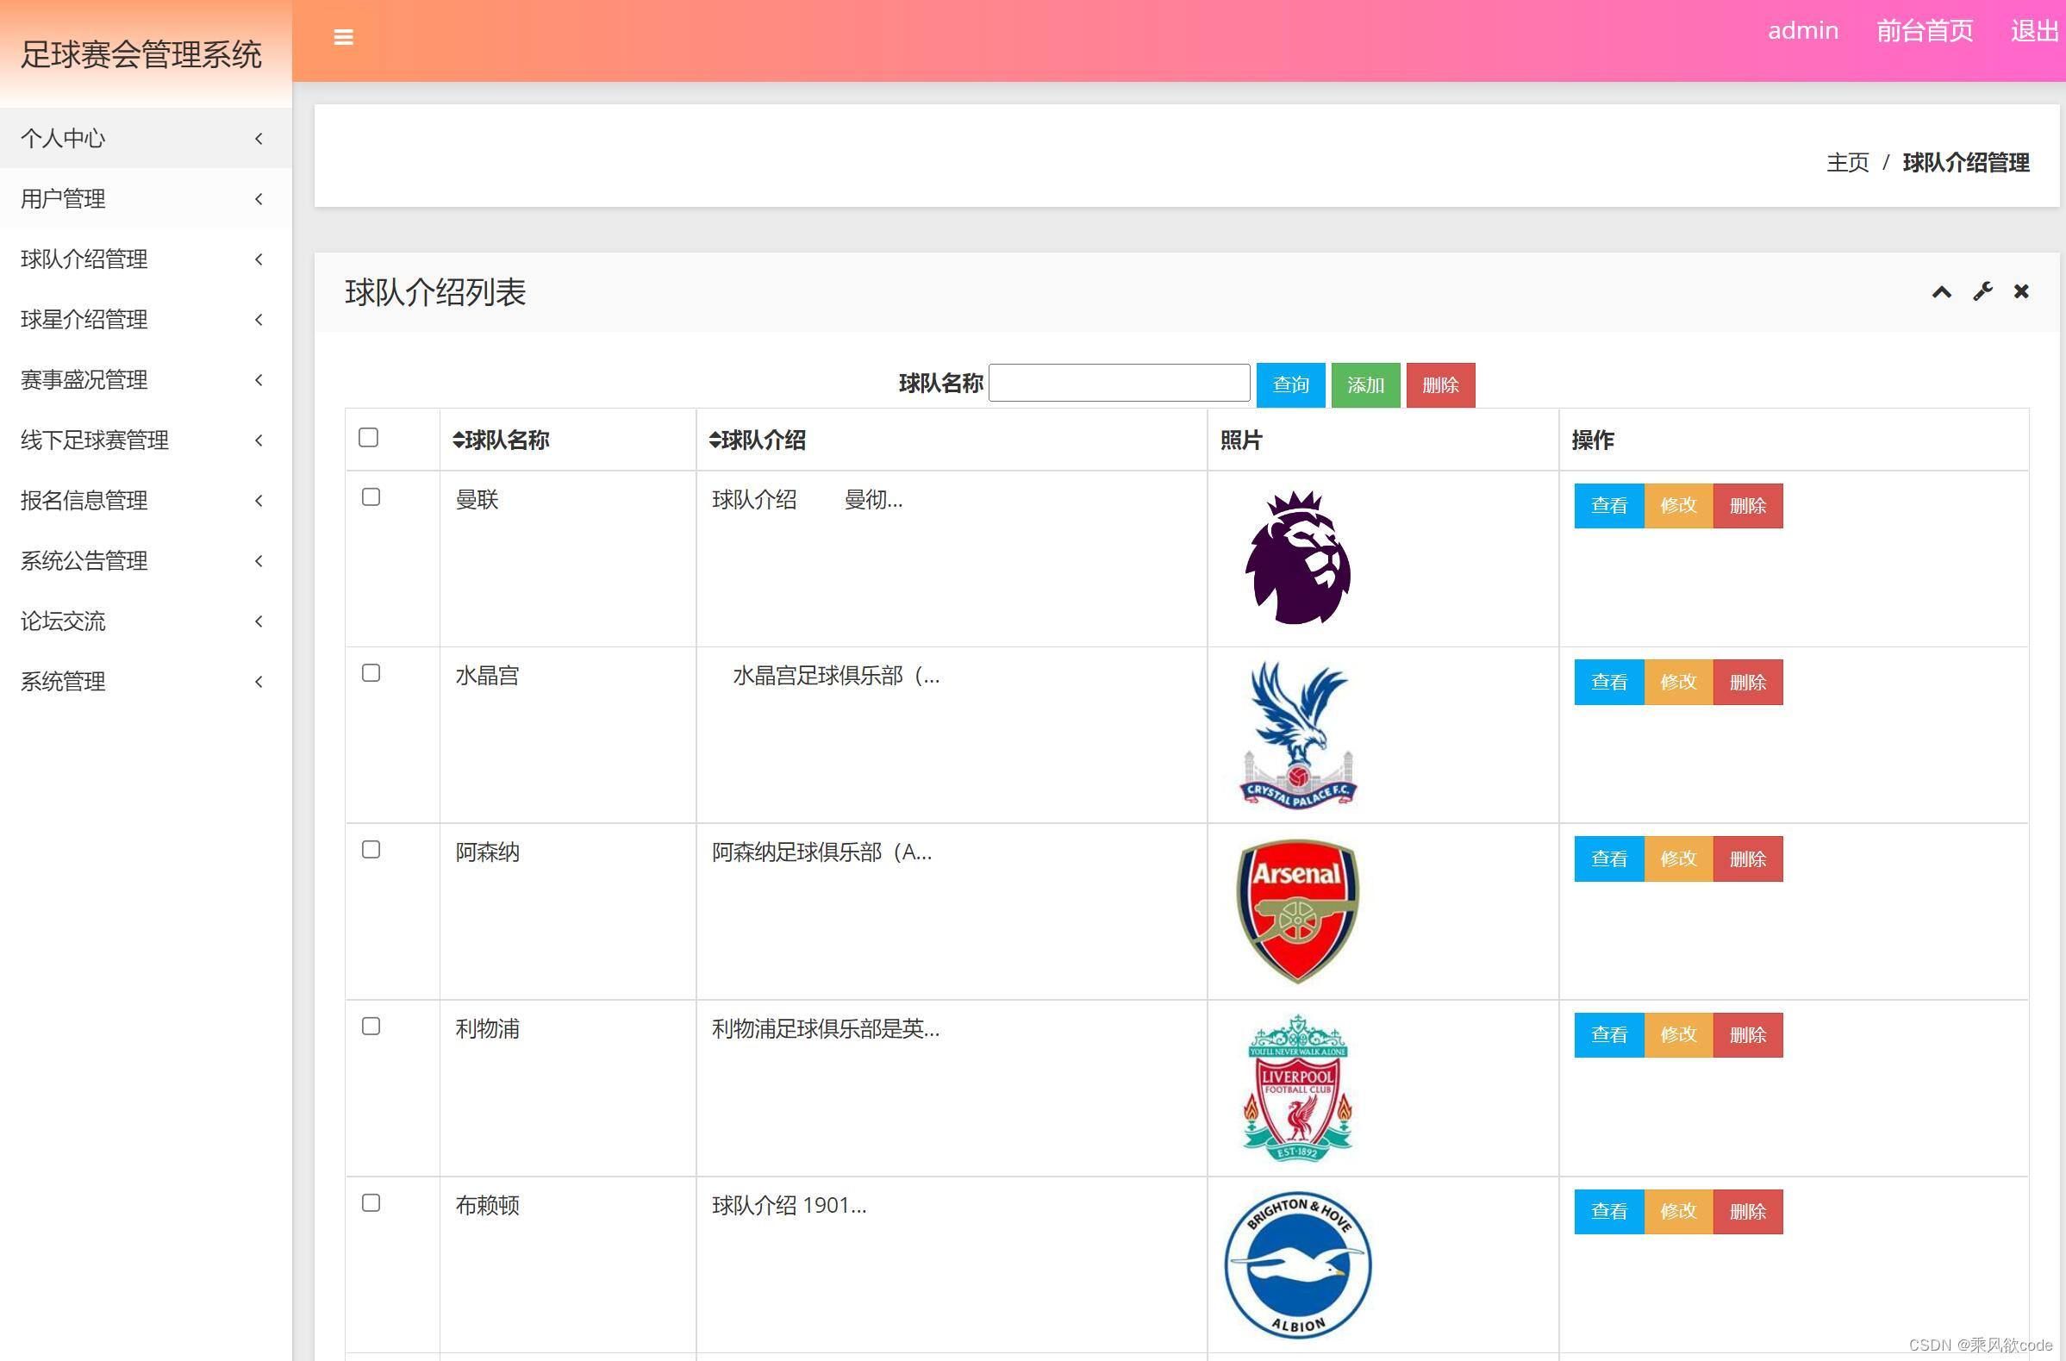Tick the checkbox for 利物浦 row
The width and height of the screenshot is (2066, 1361).
pos(371,1027)
